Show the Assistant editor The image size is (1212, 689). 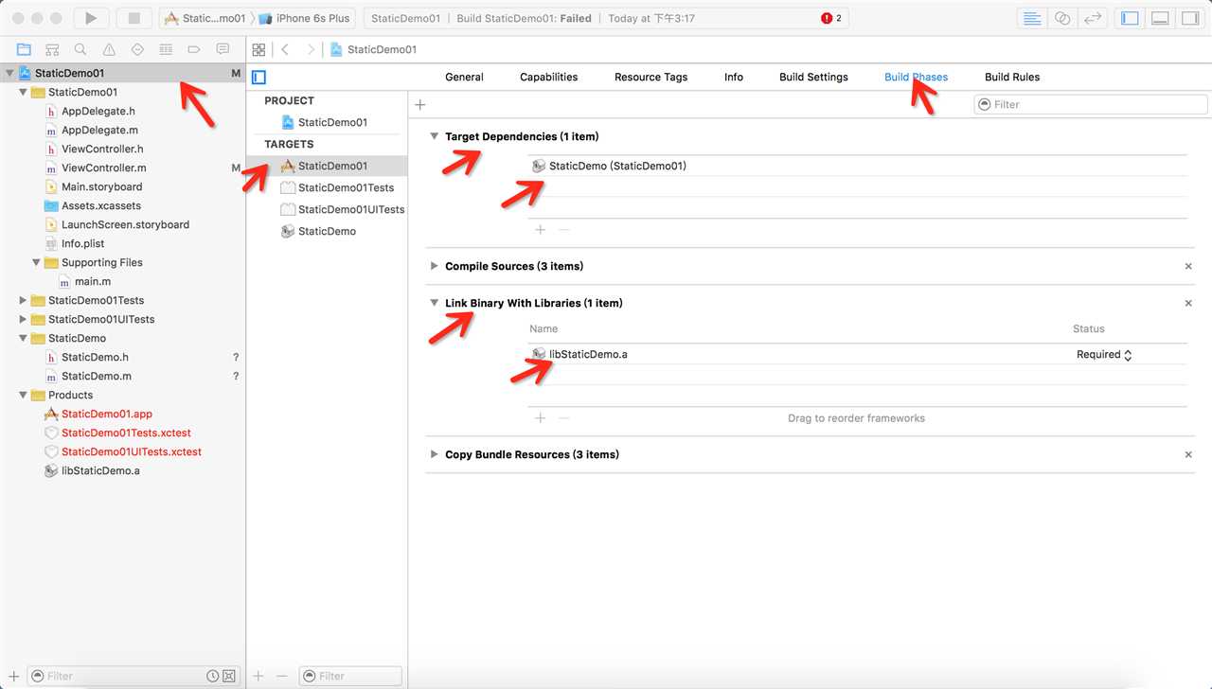[1062, 18]
